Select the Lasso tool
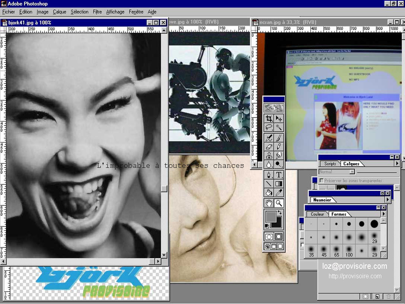 (x=269, y=127)
